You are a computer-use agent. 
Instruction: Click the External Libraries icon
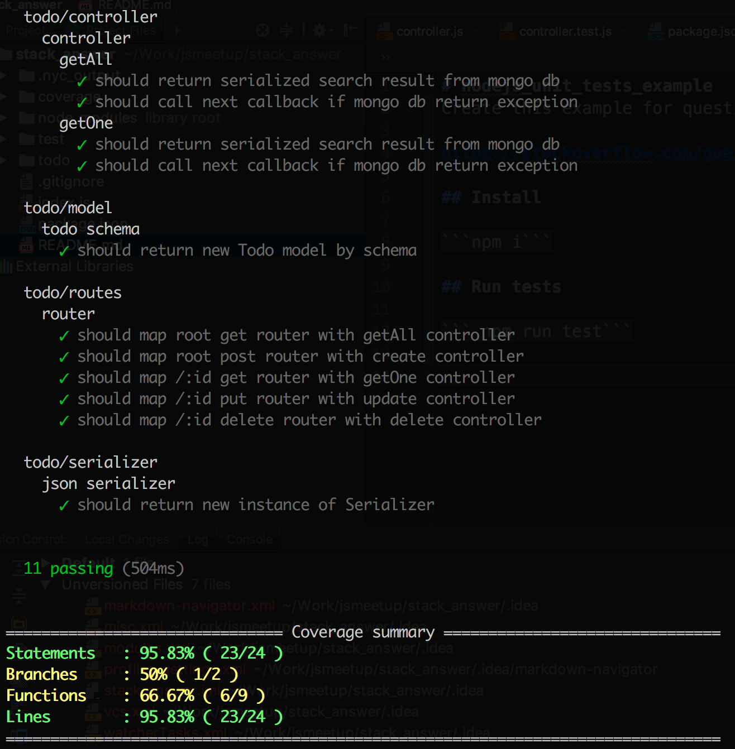tap(7, 267)
